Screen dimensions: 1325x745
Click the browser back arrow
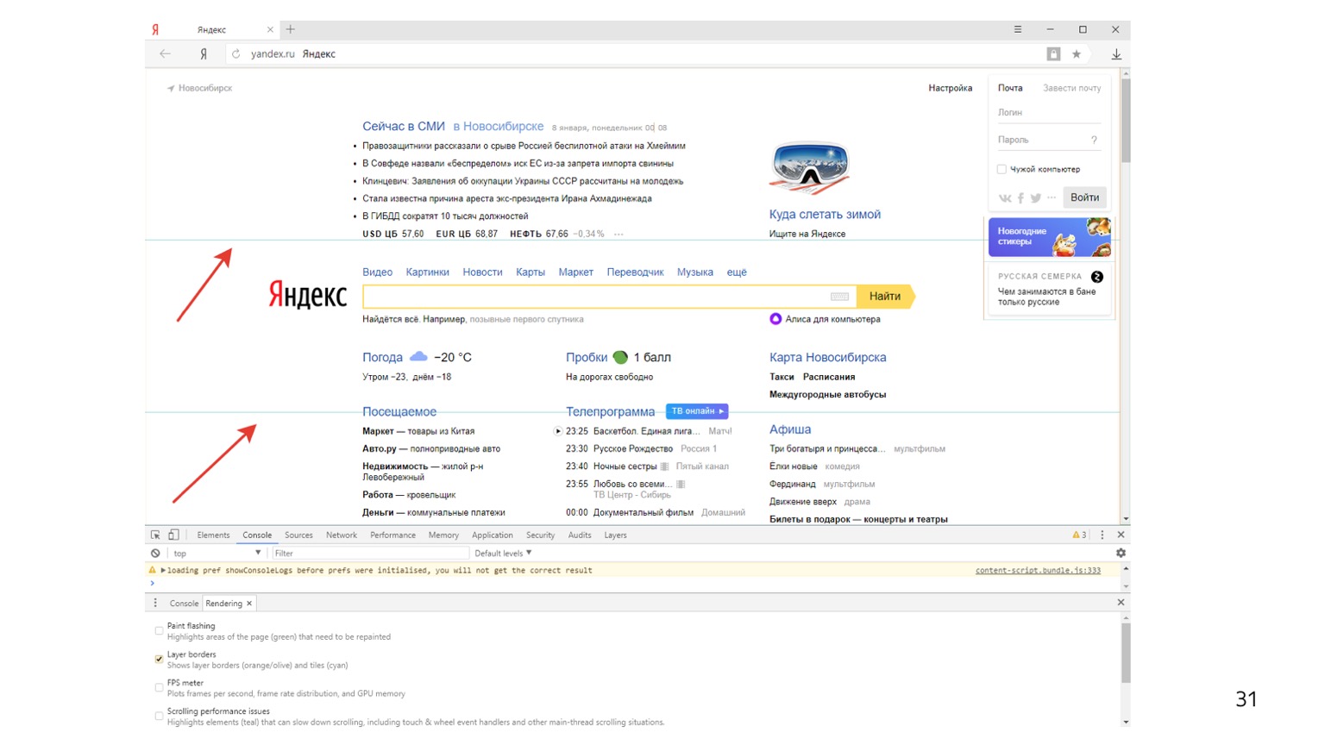pyautogui.click(x=165, y=53)
